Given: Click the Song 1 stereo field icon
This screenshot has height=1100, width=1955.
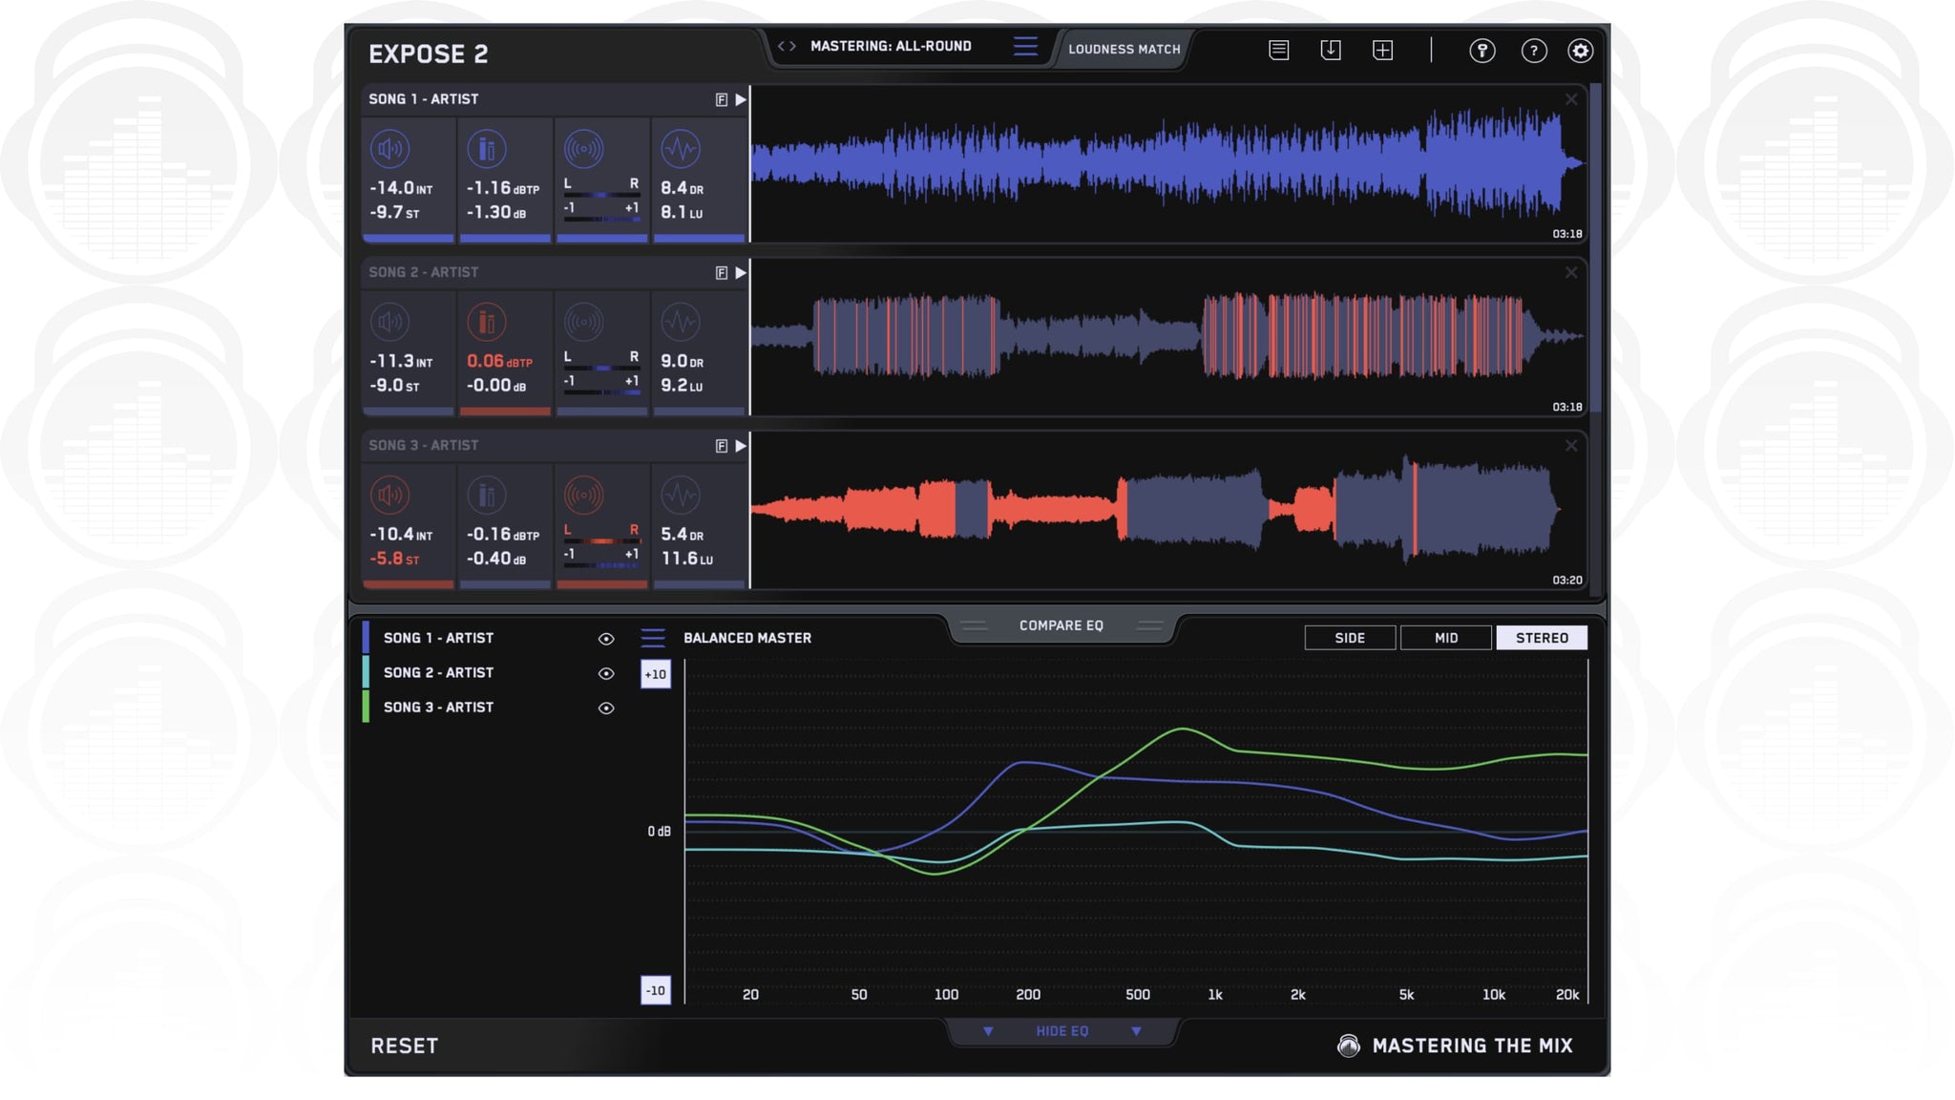Looking at the screenshot, I should point(583,148).
